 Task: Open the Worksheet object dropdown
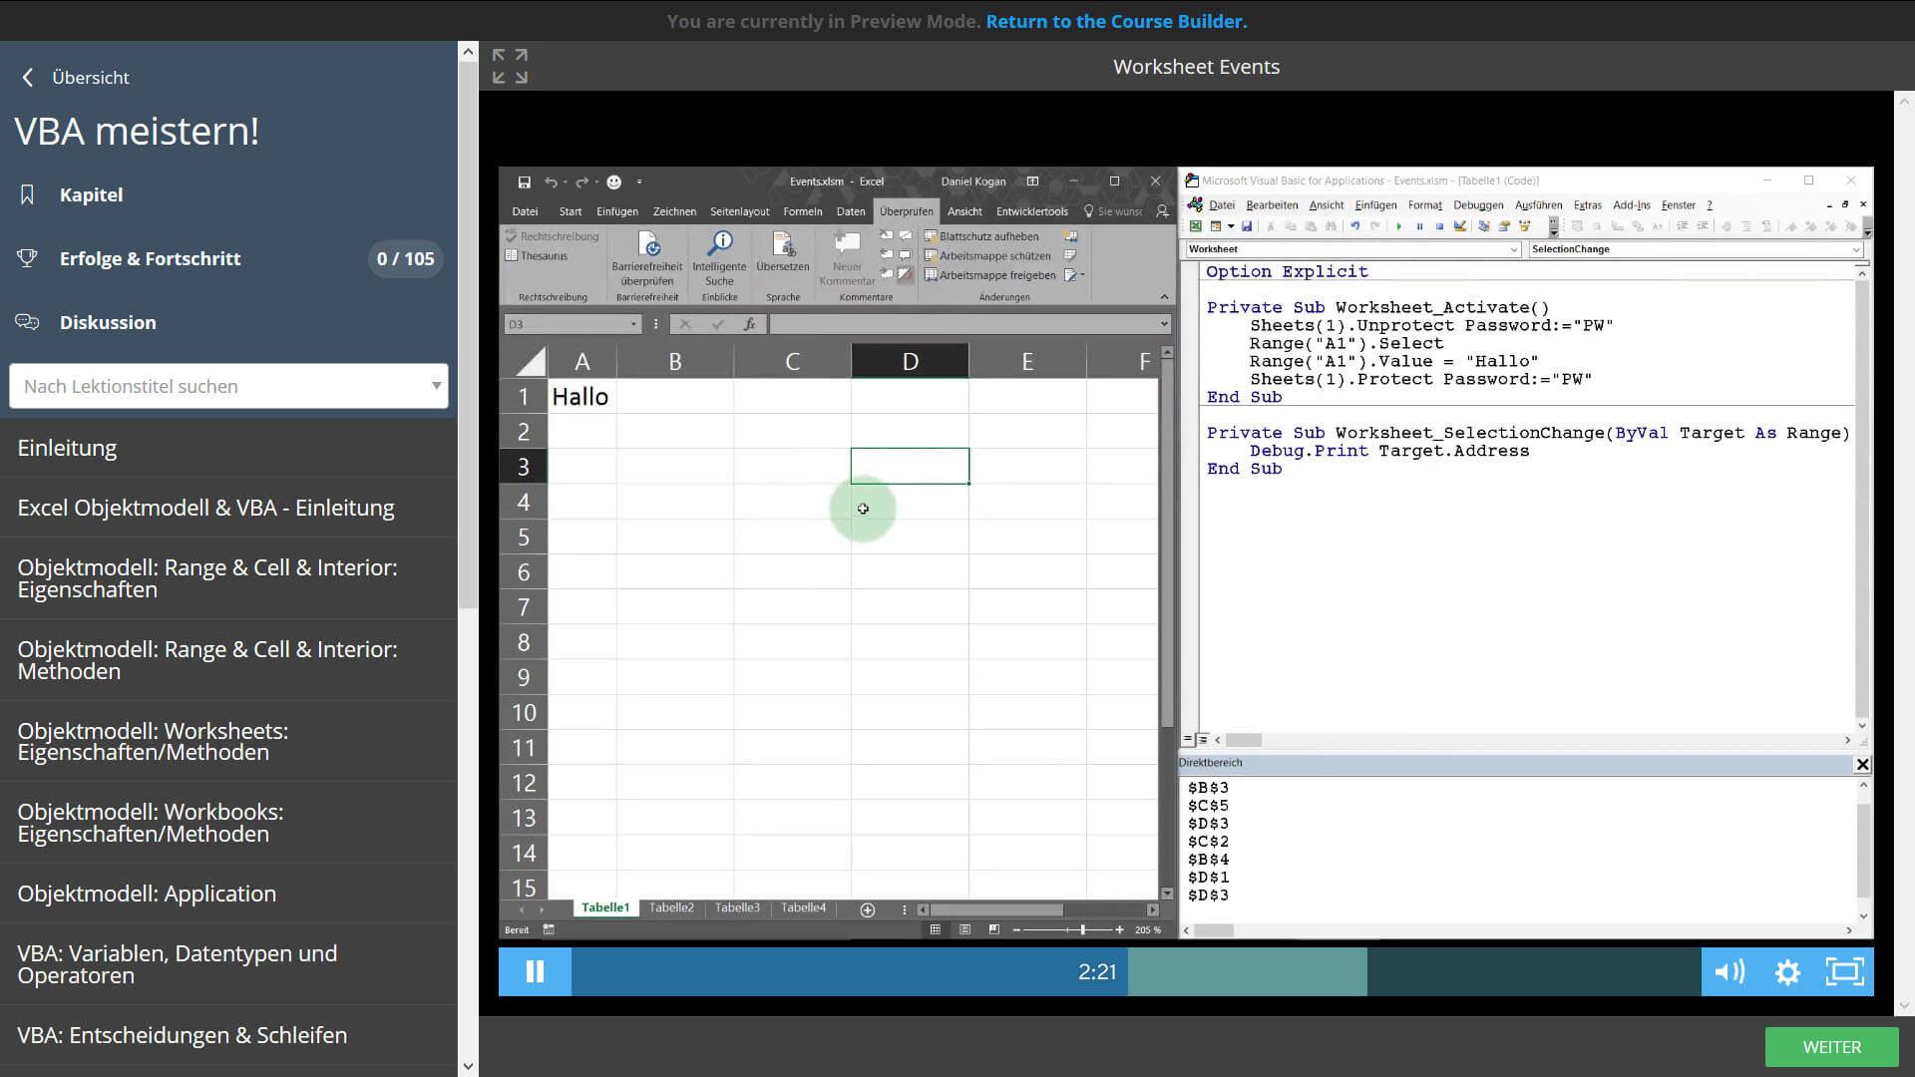click(1514, 249)
